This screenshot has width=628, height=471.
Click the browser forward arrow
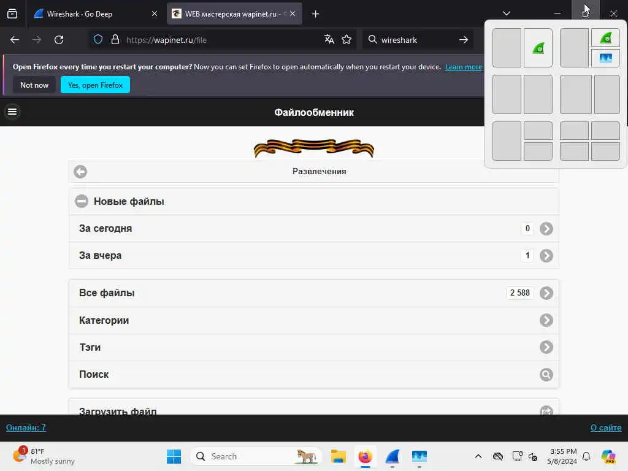pyautogui.click(x=36, y=40)
